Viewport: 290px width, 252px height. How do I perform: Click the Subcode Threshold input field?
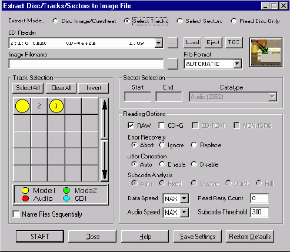[259, 212]
